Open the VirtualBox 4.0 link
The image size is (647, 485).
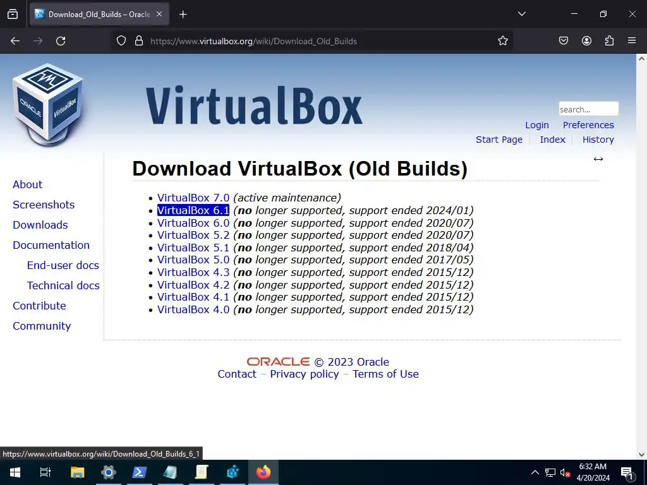point(193,309)
